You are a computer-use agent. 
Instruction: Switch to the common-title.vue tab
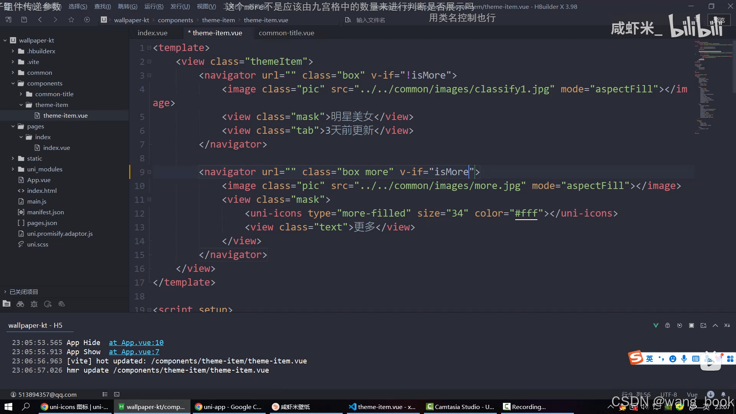[286, 33]
